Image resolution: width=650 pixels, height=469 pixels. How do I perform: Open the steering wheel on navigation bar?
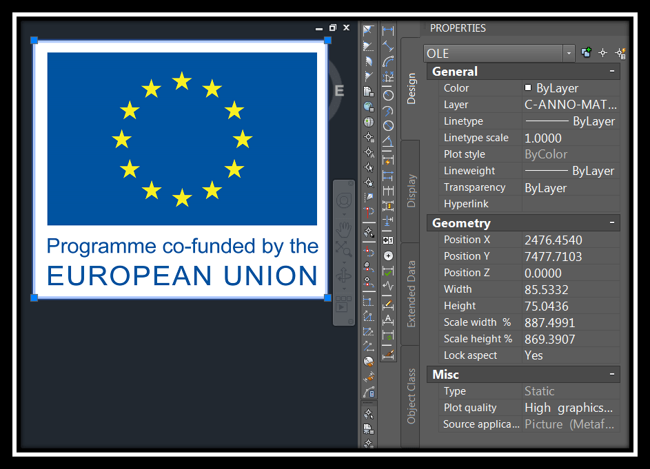(344, 201)
